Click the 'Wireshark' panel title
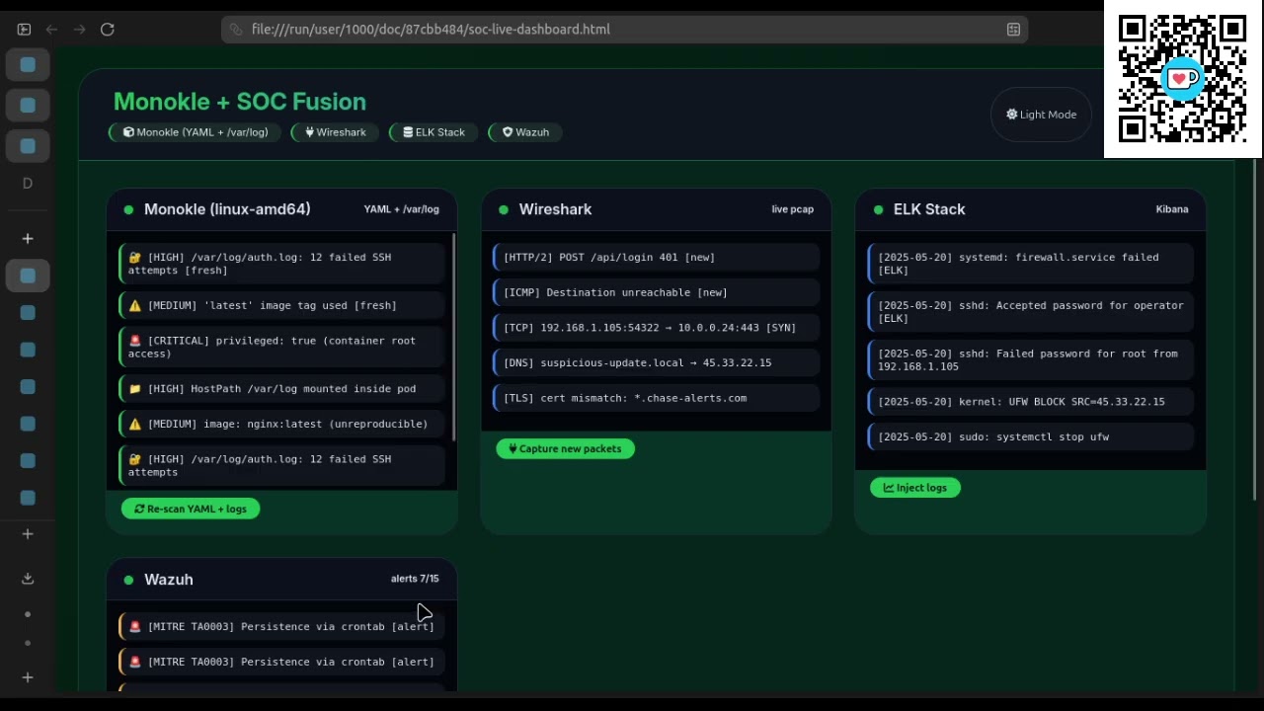This screenshot has width=1264, height=711. 555,209
